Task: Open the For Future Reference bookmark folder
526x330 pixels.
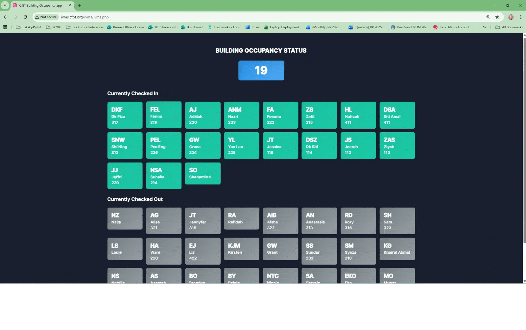Action: 84,27
